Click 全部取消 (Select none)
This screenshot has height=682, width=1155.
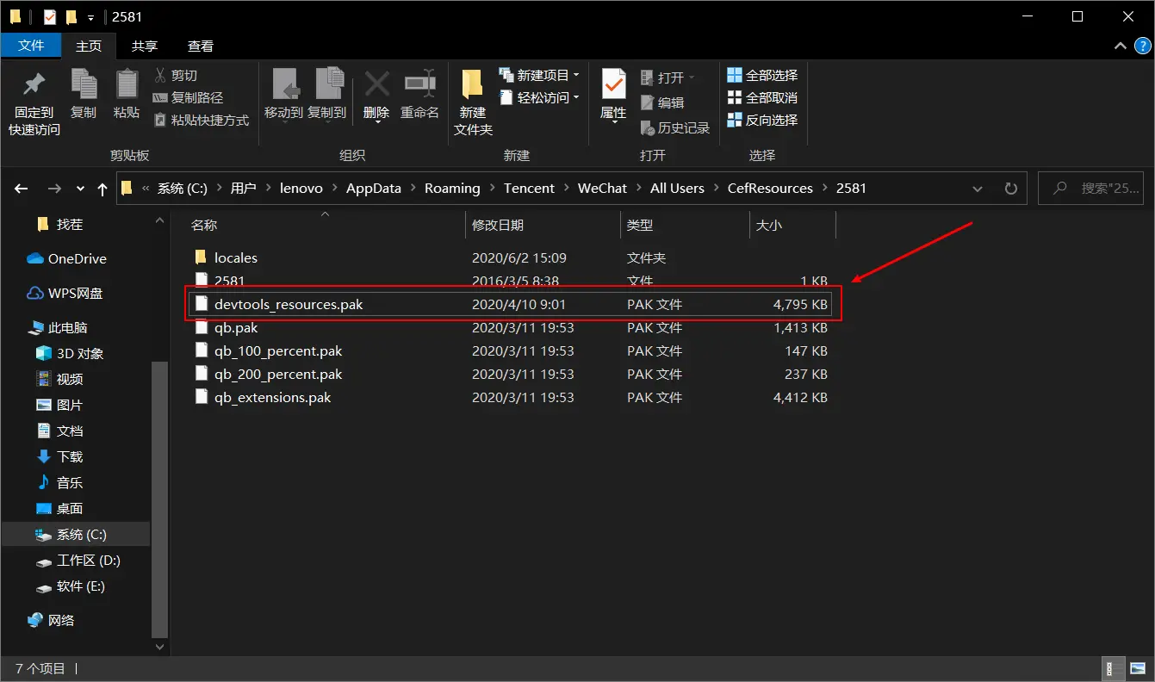(762, 98)
